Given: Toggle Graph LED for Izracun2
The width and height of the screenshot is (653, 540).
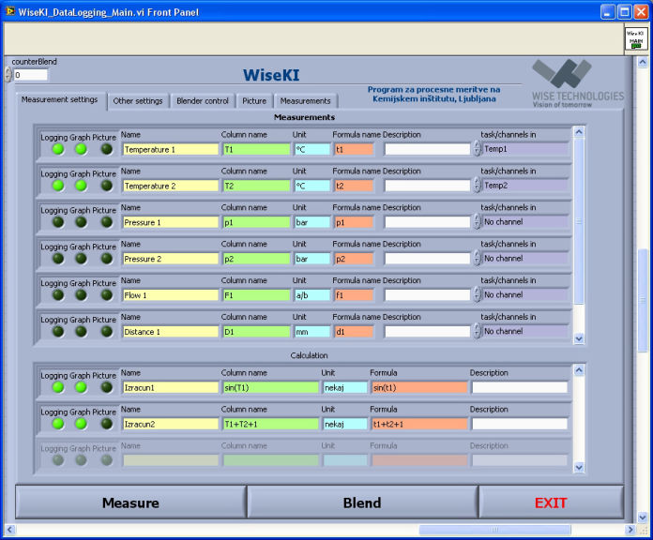Looking at the screenshot, I should pos(81,424).
